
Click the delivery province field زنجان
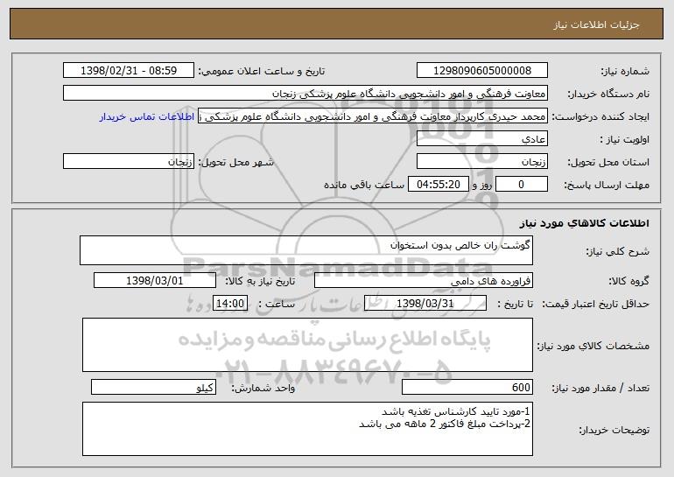(x=481, y=162)
